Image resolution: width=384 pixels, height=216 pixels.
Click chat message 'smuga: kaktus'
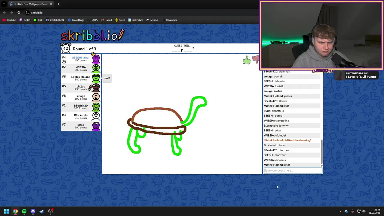click(273, 91)
